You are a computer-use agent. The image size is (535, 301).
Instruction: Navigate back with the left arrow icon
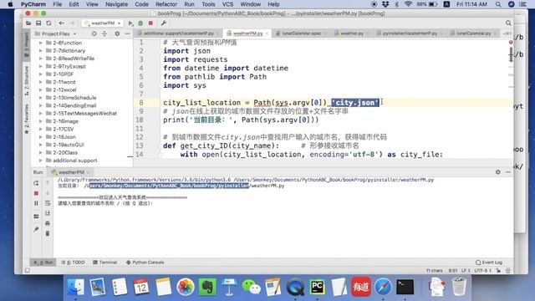(x=61, y=23)
